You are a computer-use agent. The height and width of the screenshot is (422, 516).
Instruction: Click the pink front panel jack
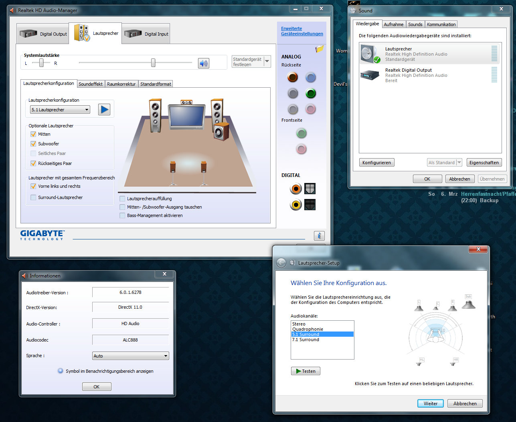pos(301,149)
